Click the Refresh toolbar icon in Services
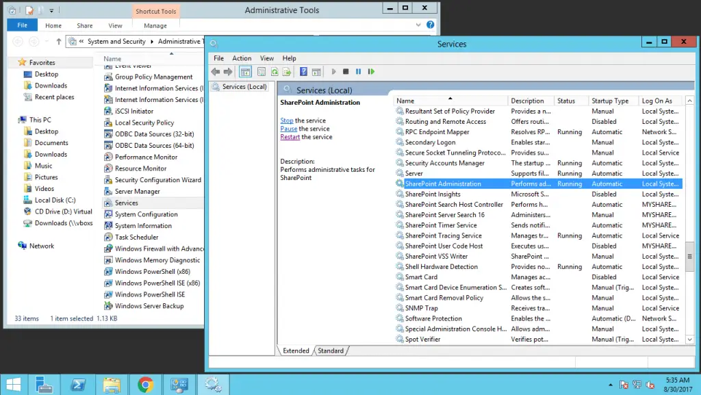Image resolution: width=701 pixels, height=395 pixels. click(275, 71)
